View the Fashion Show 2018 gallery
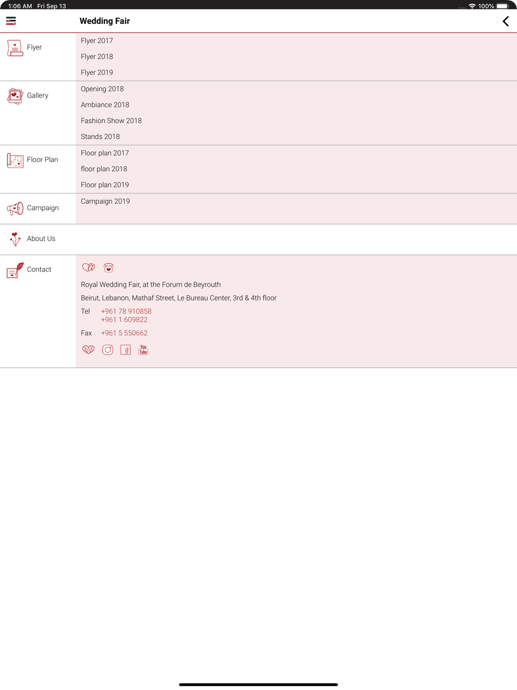The image size is (517, 690). [x=111, y=121]
